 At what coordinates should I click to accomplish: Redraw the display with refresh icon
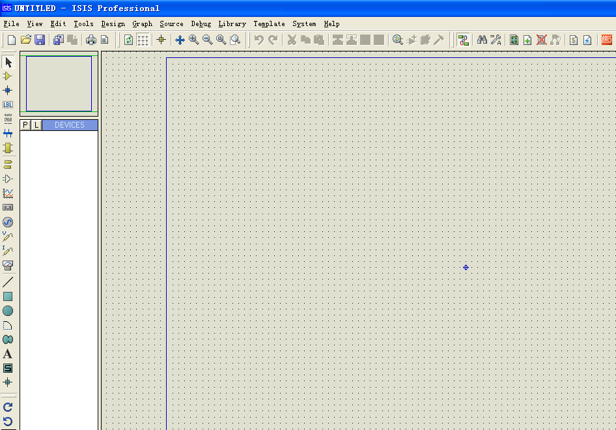[128, 40]
